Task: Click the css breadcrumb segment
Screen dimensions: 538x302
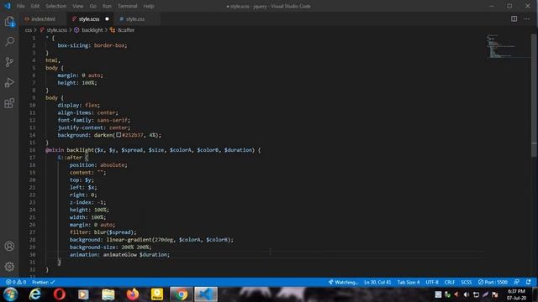Action: coord(28,30)
